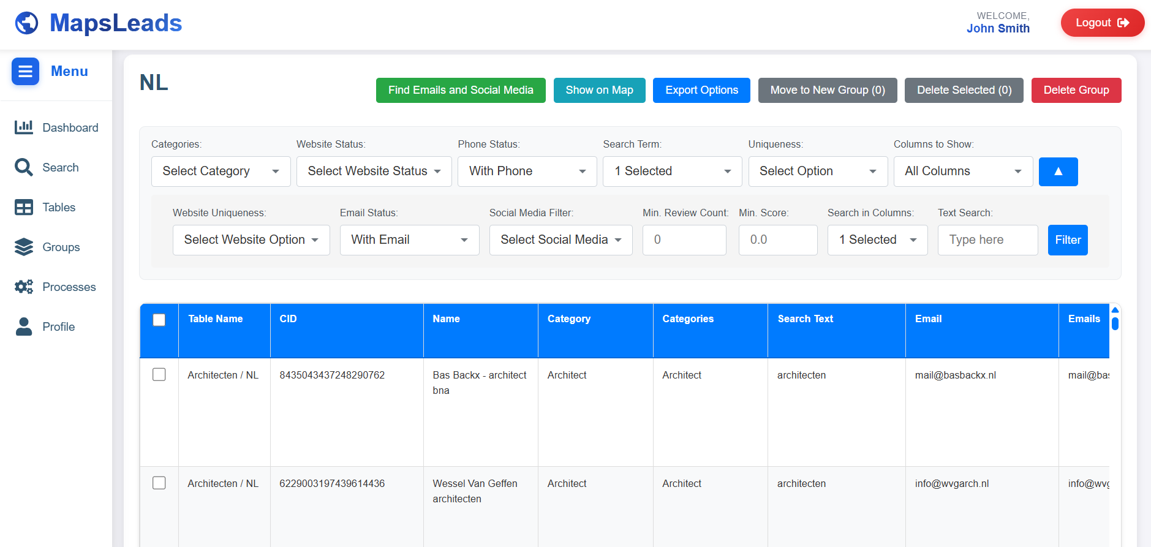This screenshot has height=547, width=1151.
Task: Click the table vertical scrollbar thumb
Action: [x=1115, y=323]
